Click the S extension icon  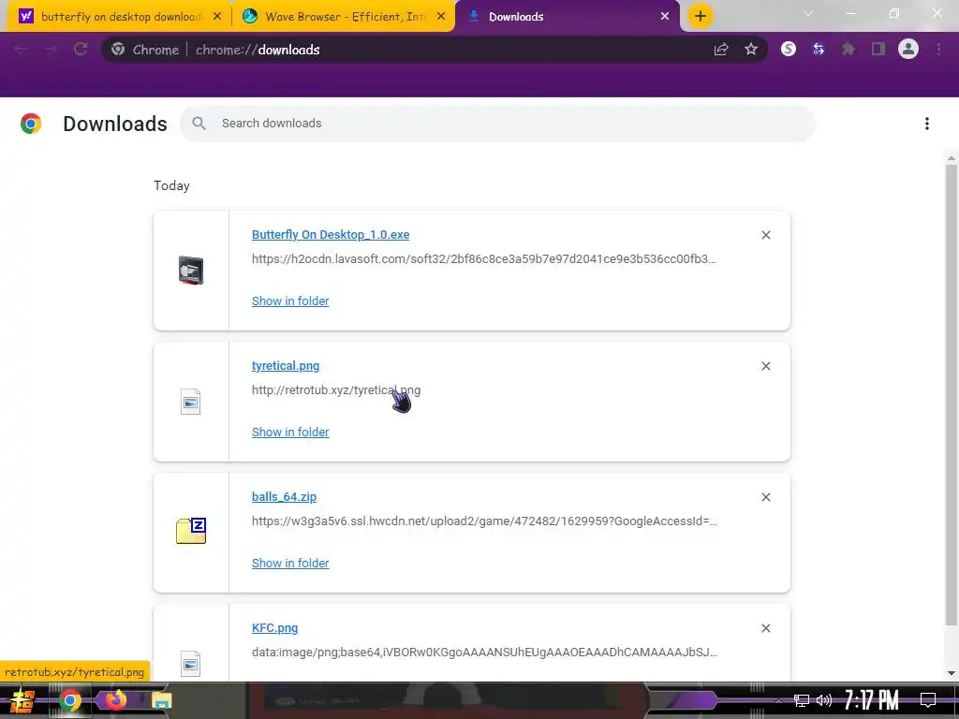click(789, 50)
